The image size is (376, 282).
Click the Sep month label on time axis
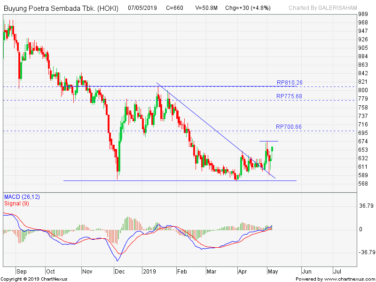click(22, 272)
